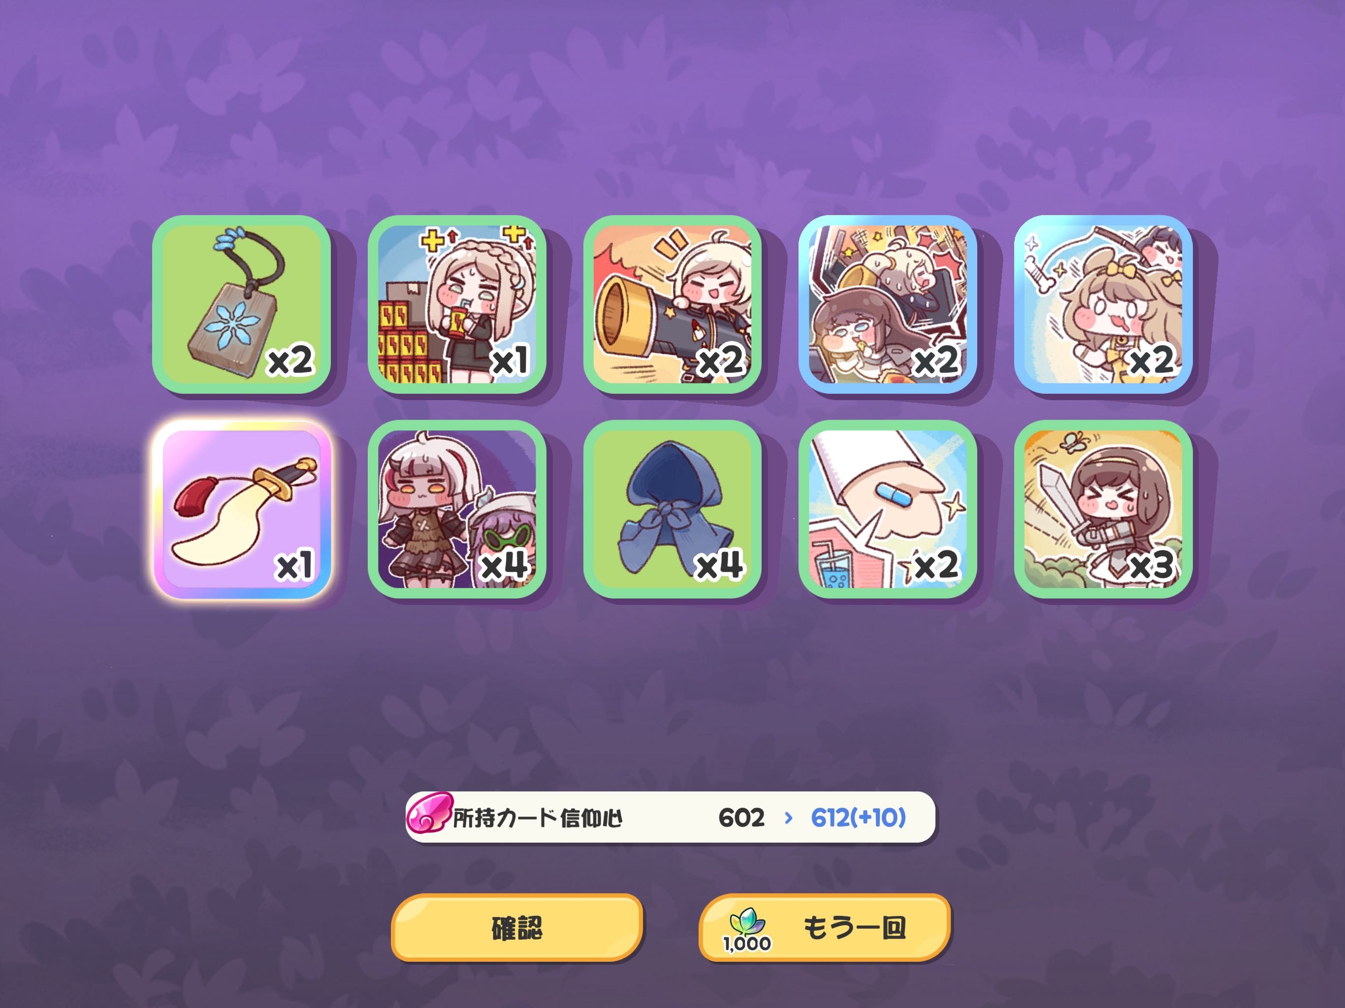
Task: Click the 612(+10) updated faith value
Action: [x=859, y=818]
